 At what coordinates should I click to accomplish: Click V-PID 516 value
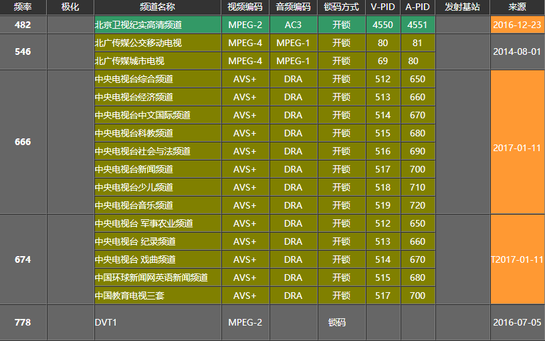click(383, 151)
